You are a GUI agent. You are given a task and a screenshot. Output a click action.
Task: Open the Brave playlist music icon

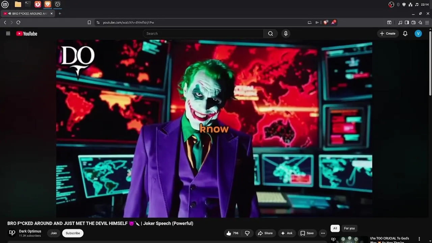coord(400,23)
